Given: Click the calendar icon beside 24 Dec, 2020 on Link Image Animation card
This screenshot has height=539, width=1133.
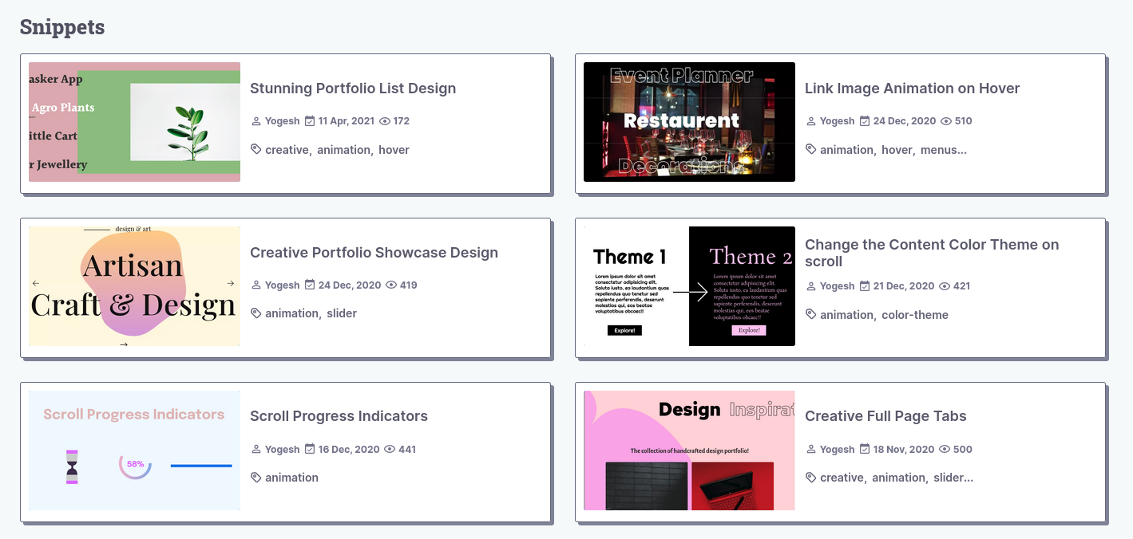Looking at the screenshot, I should [x=864, y=120].
